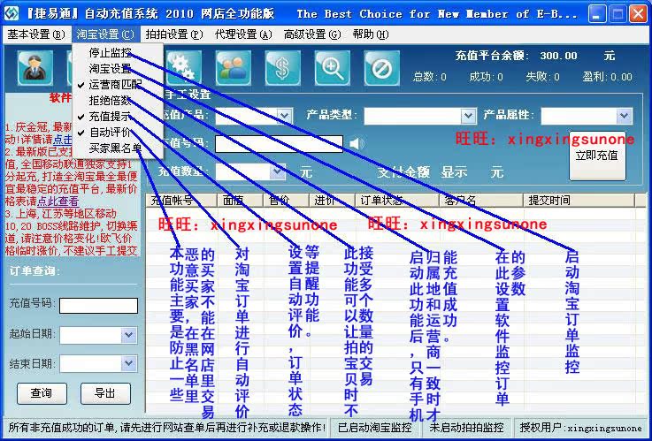Click the prohibit circle toolbar icon
The image size is (652, 441).
(381, 68)
